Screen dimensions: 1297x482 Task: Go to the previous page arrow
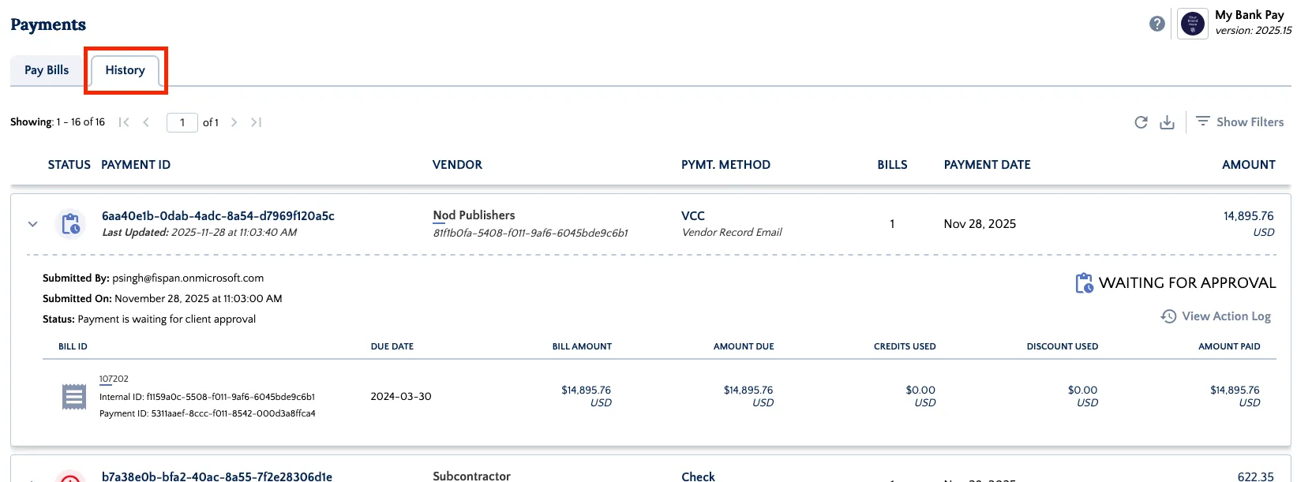click(146, 122)
